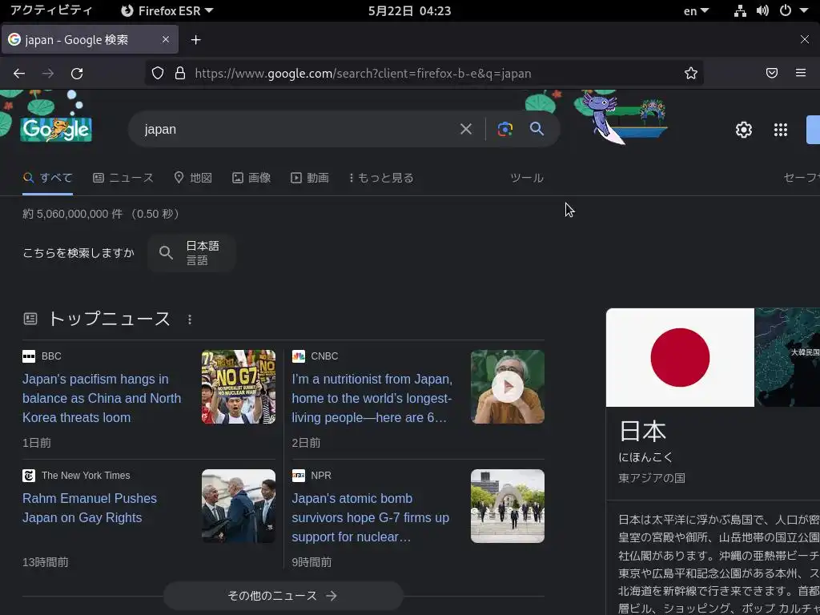The height and width of the screenshot is (615, 820).
Task: Open Firefox application menu
Action: click(x=801, y=73)
